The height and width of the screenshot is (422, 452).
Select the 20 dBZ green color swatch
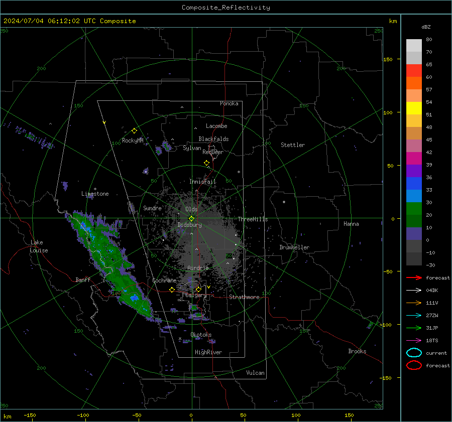[x=414, y=208]
